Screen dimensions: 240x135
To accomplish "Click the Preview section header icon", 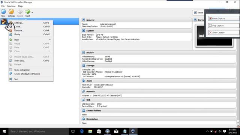I will [x=195, y=20].
